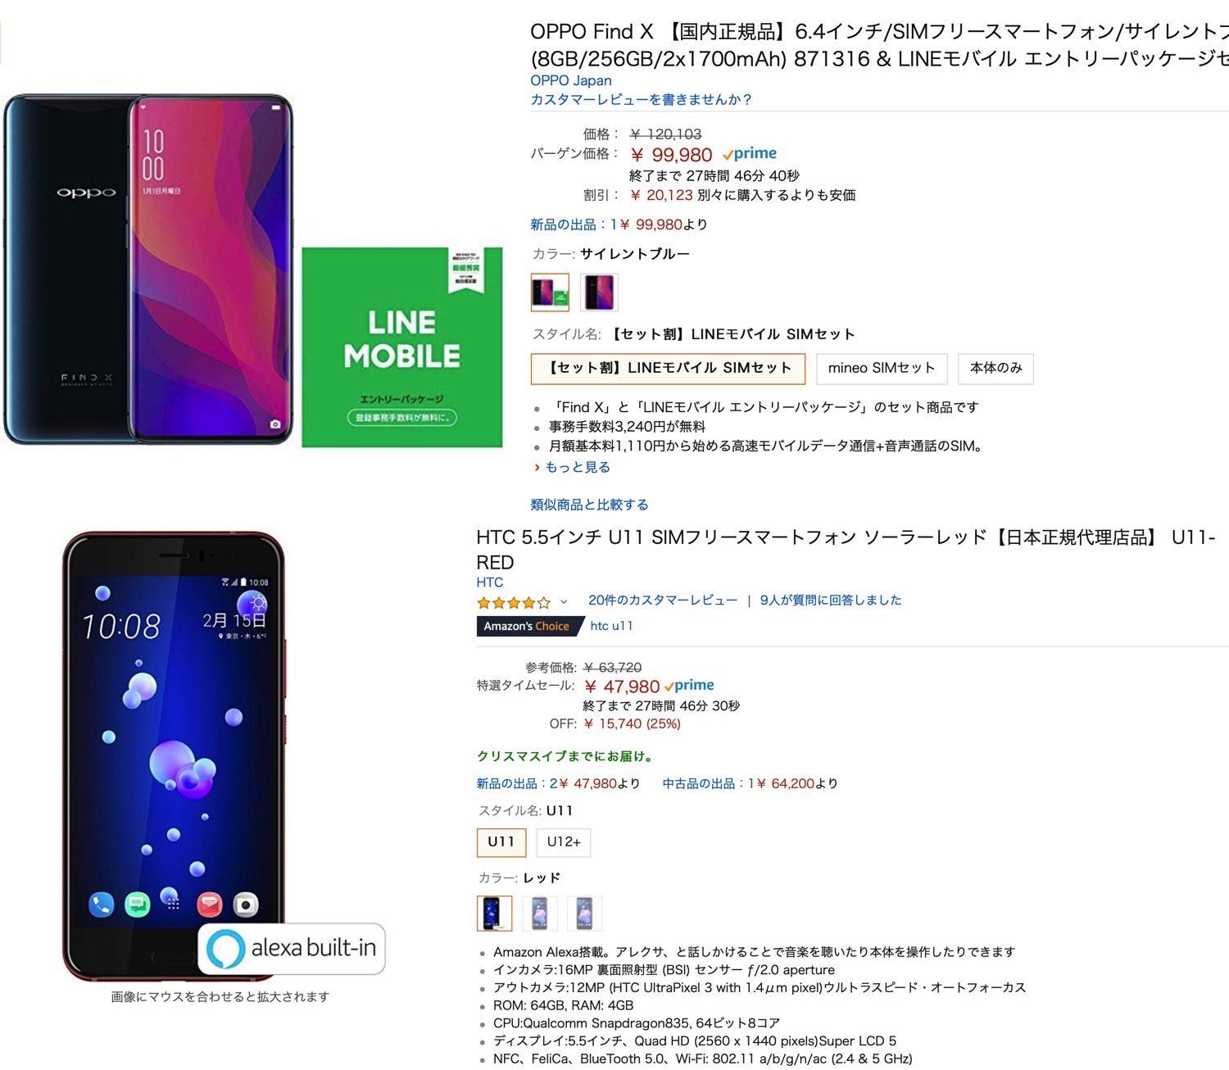Viewport: 1229px width, 1070px height.
Task: Select the U11 style button
Action: click(501, 842)
